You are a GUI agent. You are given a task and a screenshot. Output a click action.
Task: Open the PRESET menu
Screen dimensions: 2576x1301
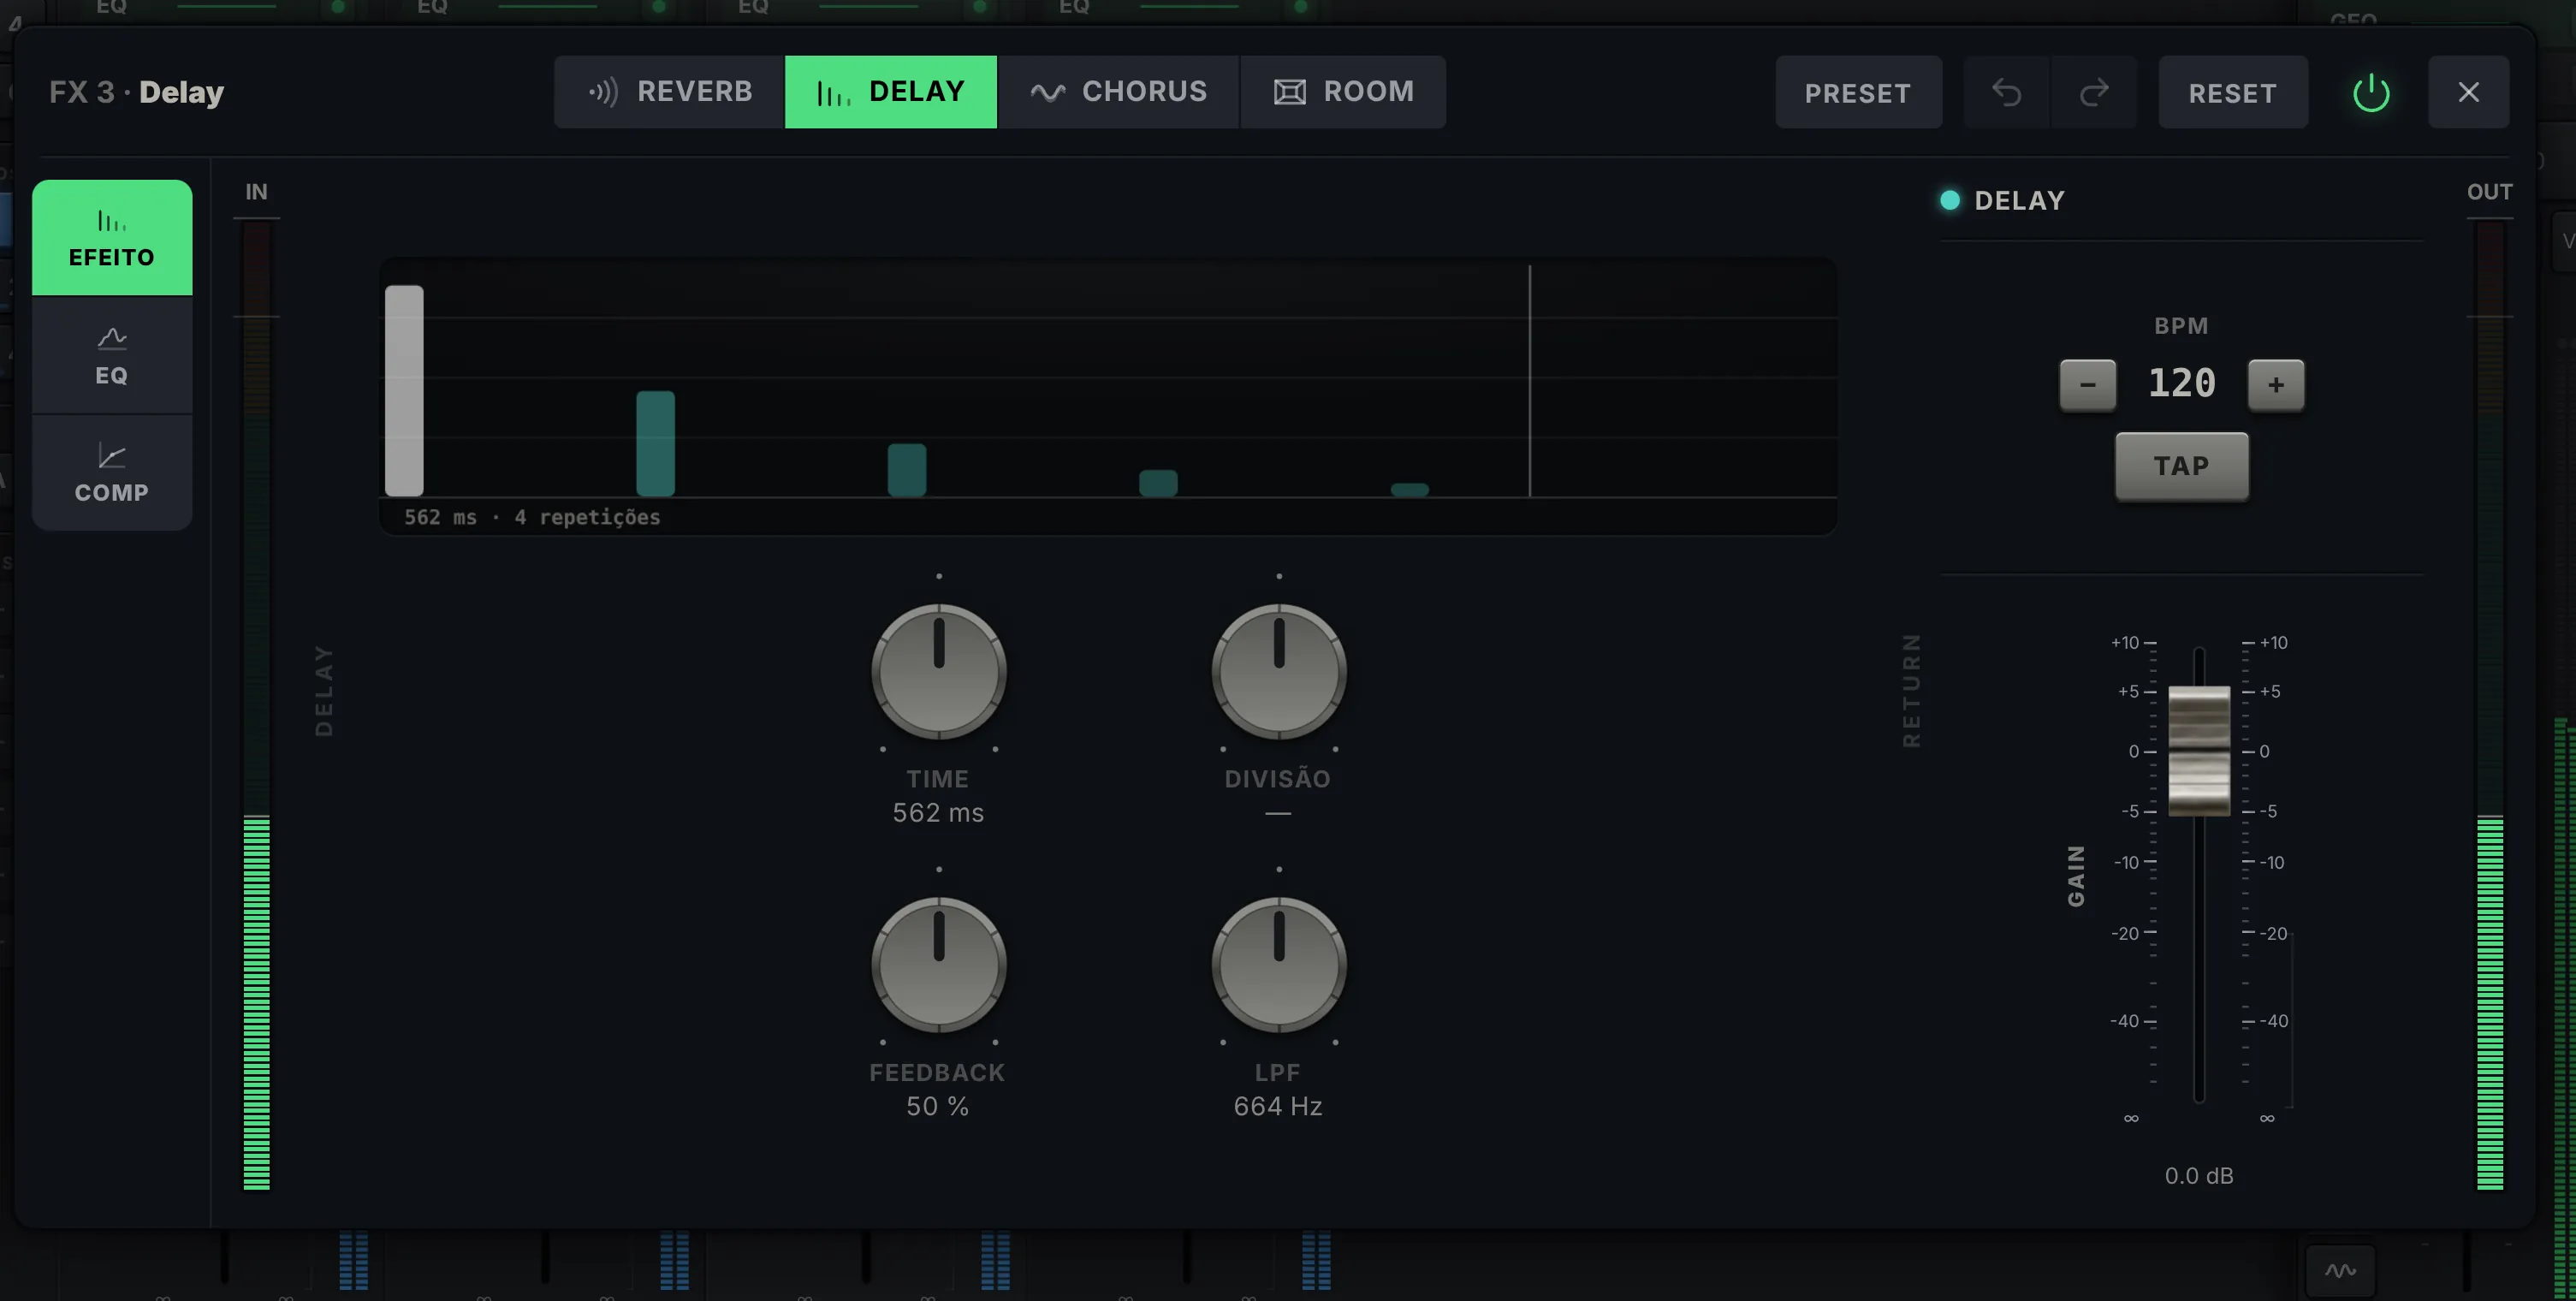point(1858,92)
